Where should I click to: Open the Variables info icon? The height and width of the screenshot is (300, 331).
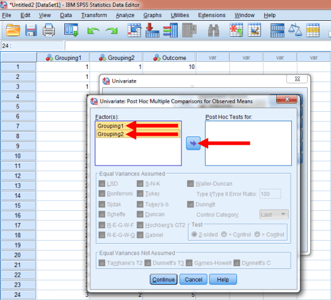pos(170,30)
